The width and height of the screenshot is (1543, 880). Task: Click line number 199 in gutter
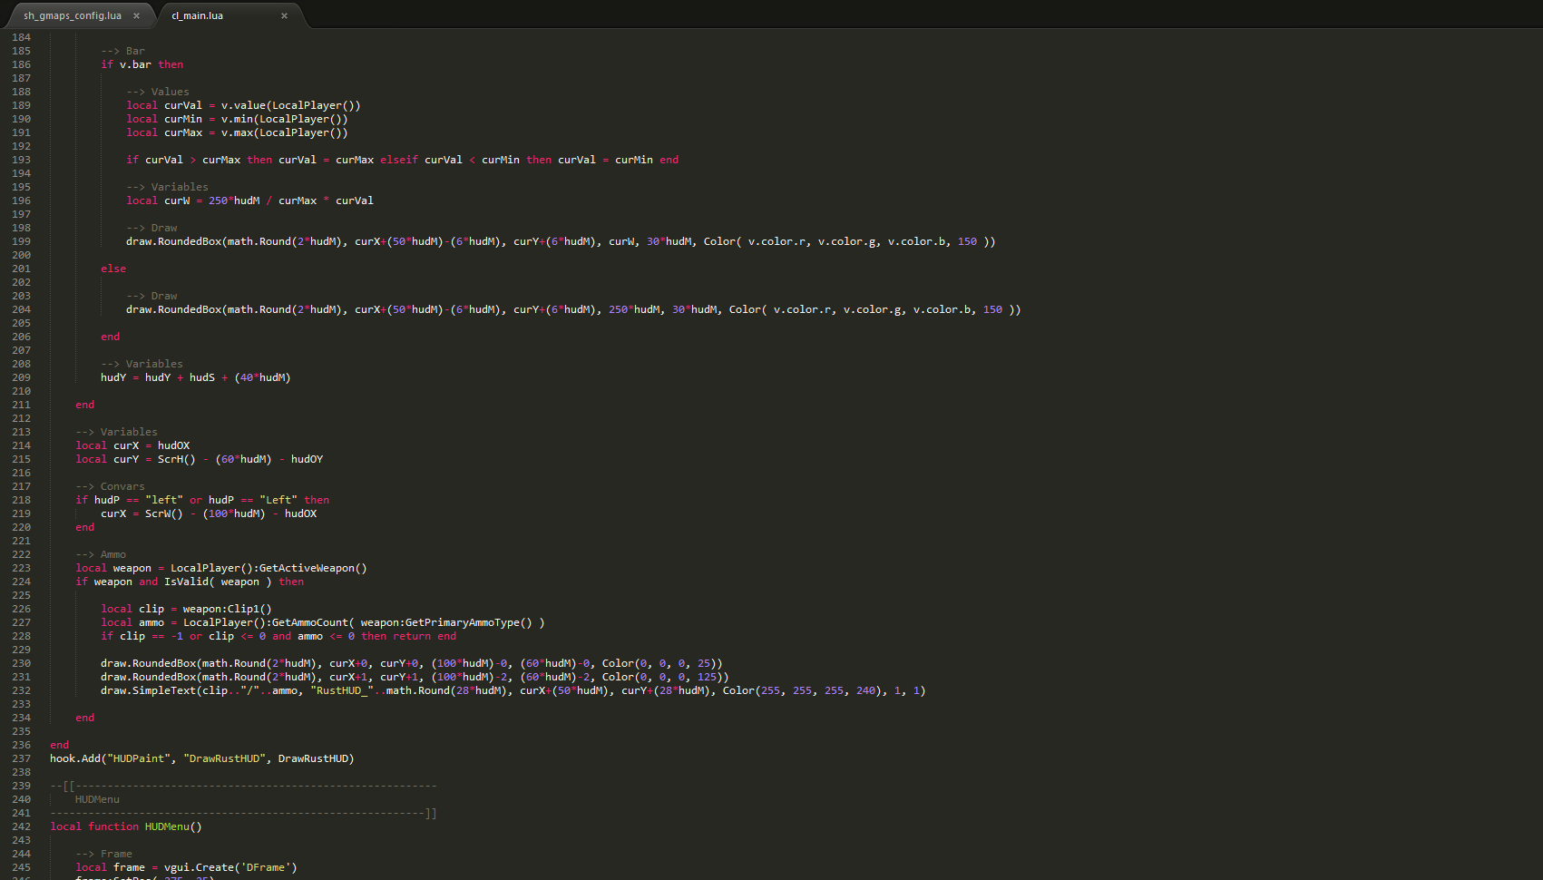[x=21, y=241]
